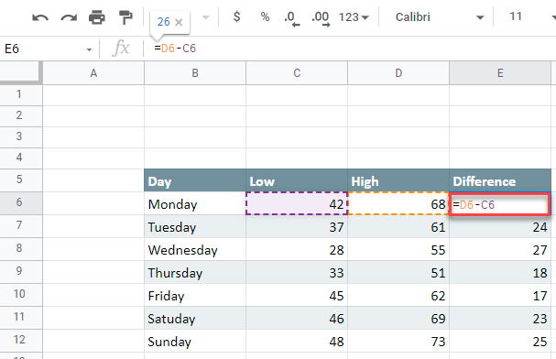The height and width of the screenshot is (359, 556).
Task: Click the Undo icon
Action: tap(40, 17)
